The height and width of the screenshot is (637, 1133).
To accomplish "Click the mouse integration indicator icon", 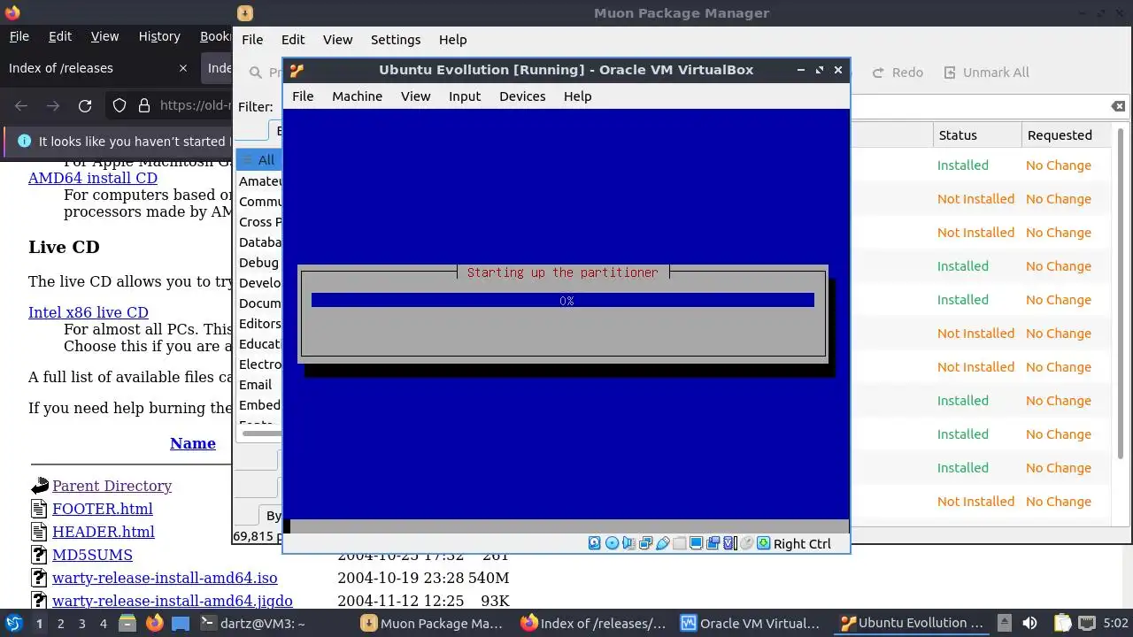I will coord(746,543).
